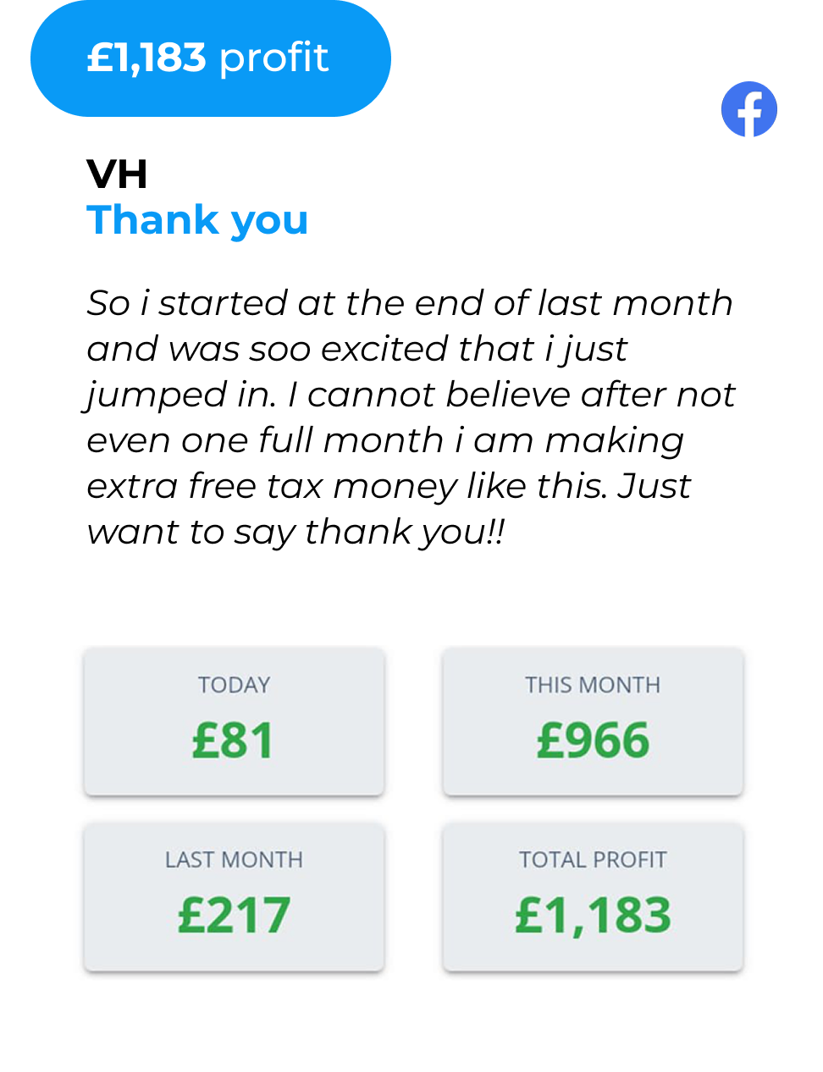Click the blue £1,183 profit badge

pyautogui.click(x=210, y=59)
